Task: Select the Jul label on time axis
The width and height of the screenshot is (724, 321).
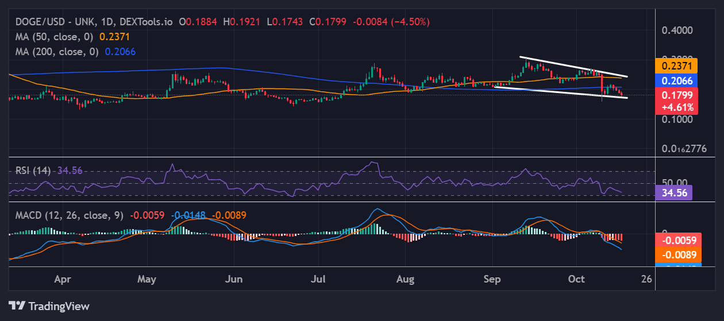Action: tap(319, 279)
